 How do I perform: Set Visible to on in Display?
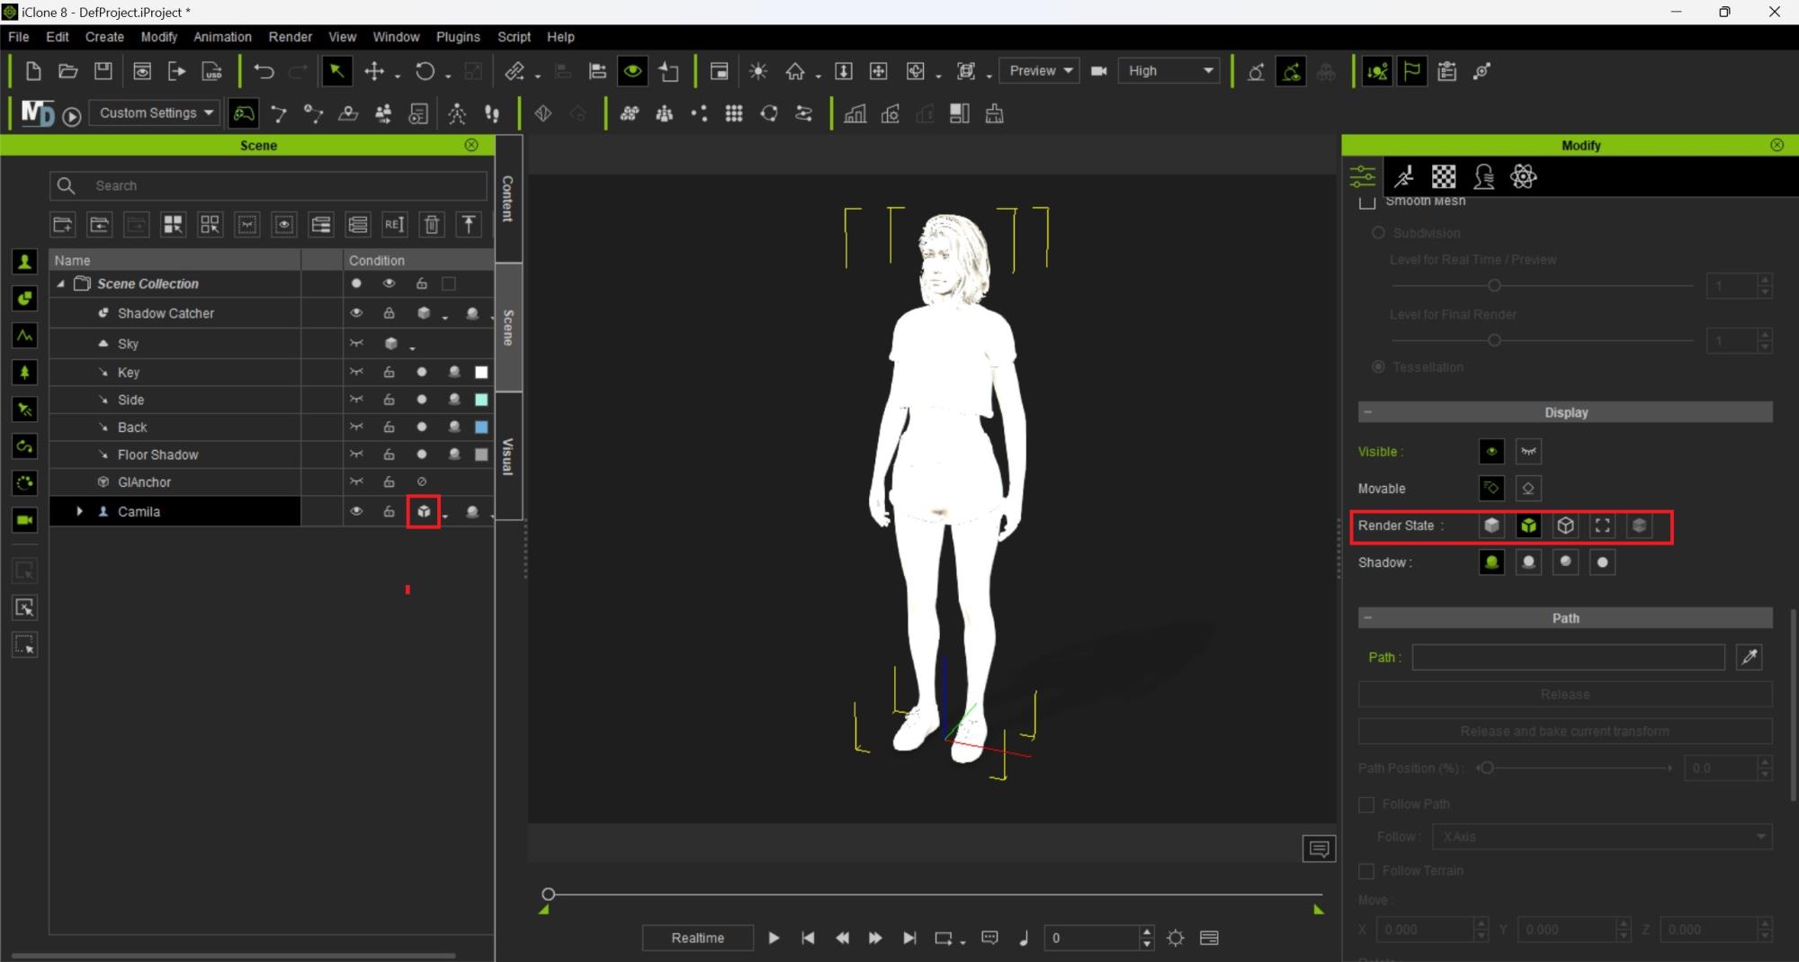point(1491,452)
